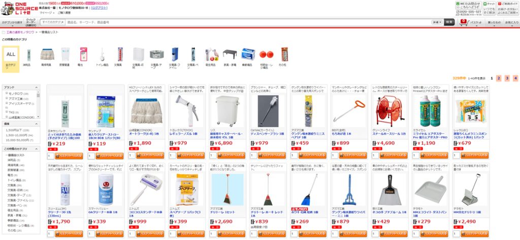The width and height of the screenshot is (520, 240).
Task: Choose the battery pack category icon
Action: pyautogui.click(x=83, y=54)
